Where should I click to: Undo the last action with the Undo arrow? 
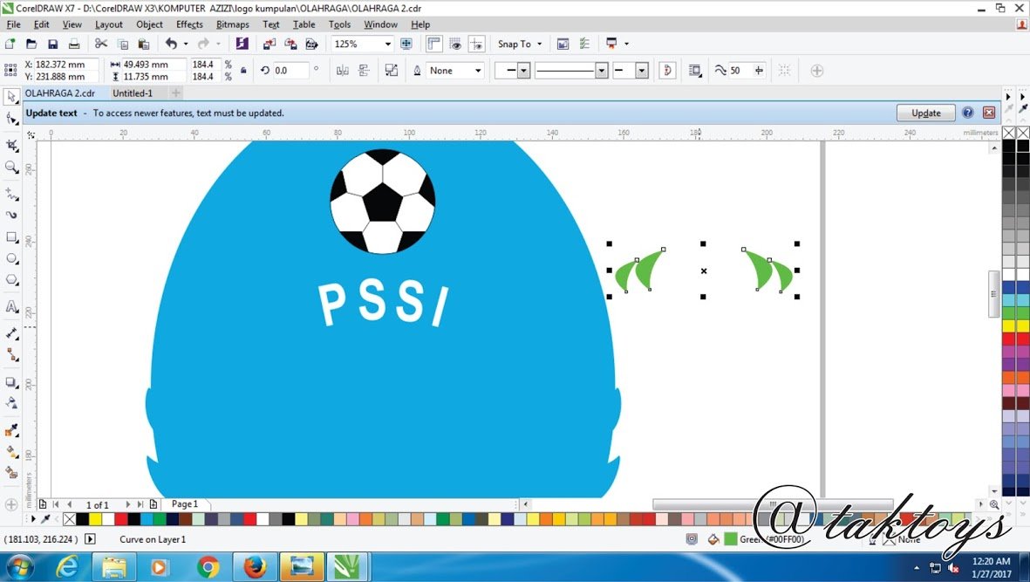(x=171, y=44)
